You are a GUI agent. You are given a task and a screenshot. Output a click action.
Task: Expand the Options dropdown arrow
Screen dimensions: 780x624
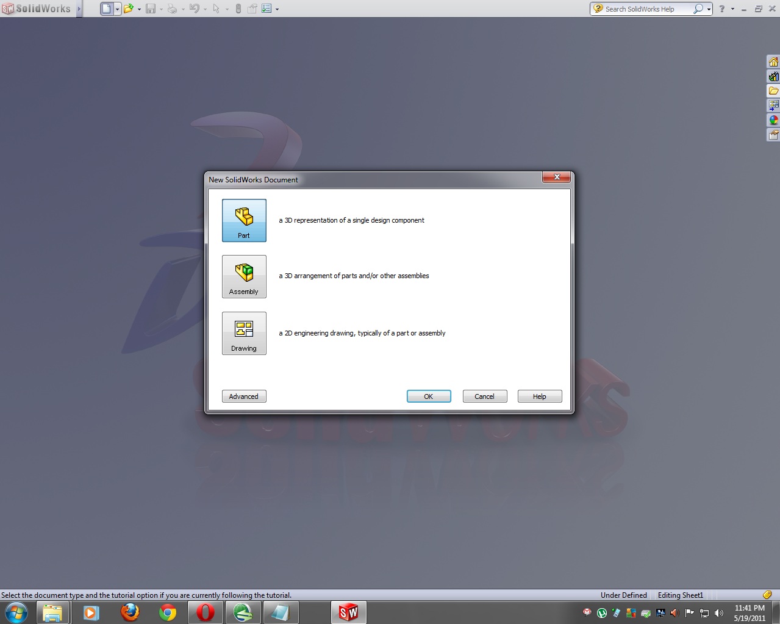pos(277,9)
